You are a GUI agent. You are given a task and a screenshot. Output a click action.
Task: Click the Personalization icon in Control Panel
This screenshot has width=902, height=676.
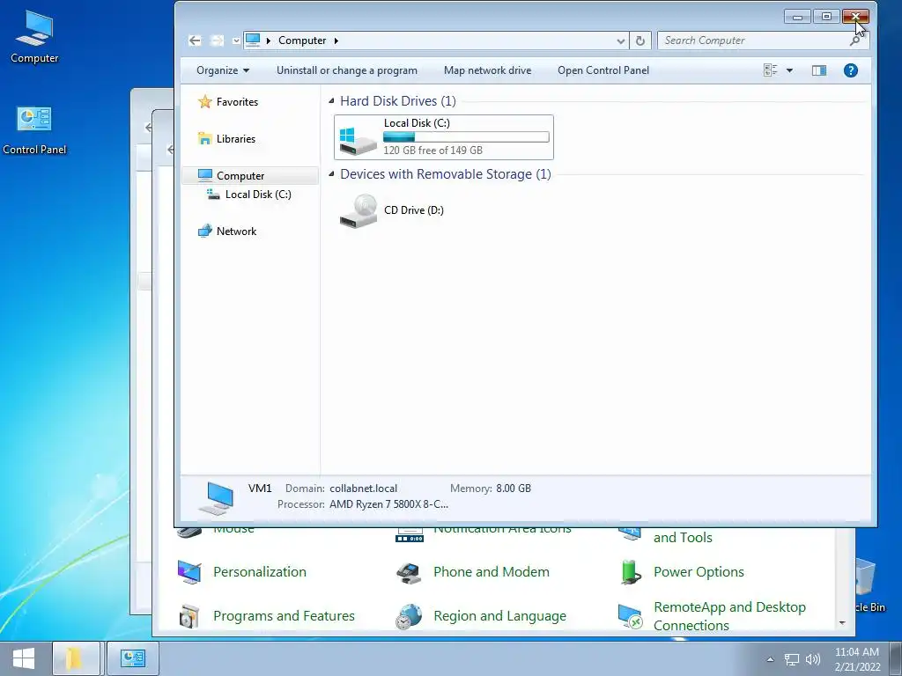pos(189,572)
